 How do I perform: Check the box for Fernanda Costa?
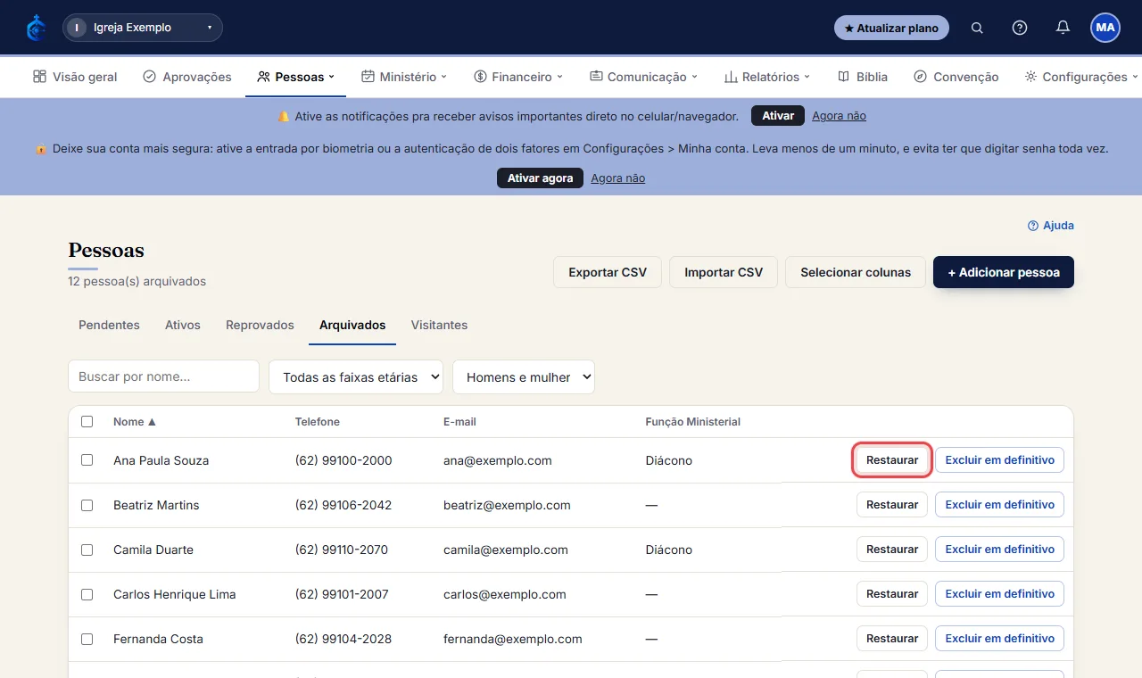[x=87, y=639]
